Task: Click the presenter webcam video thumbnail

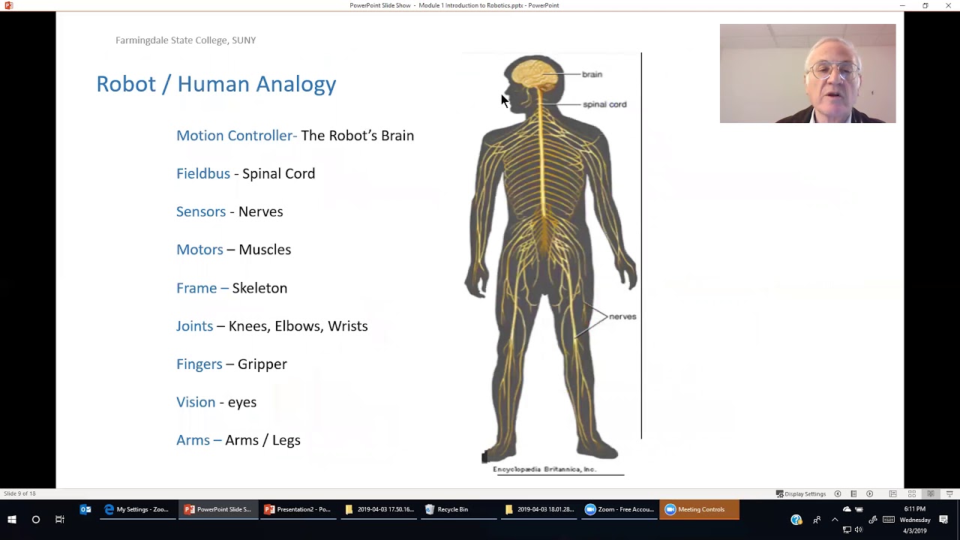Action: pyautogui.click(x=808, y=73)
